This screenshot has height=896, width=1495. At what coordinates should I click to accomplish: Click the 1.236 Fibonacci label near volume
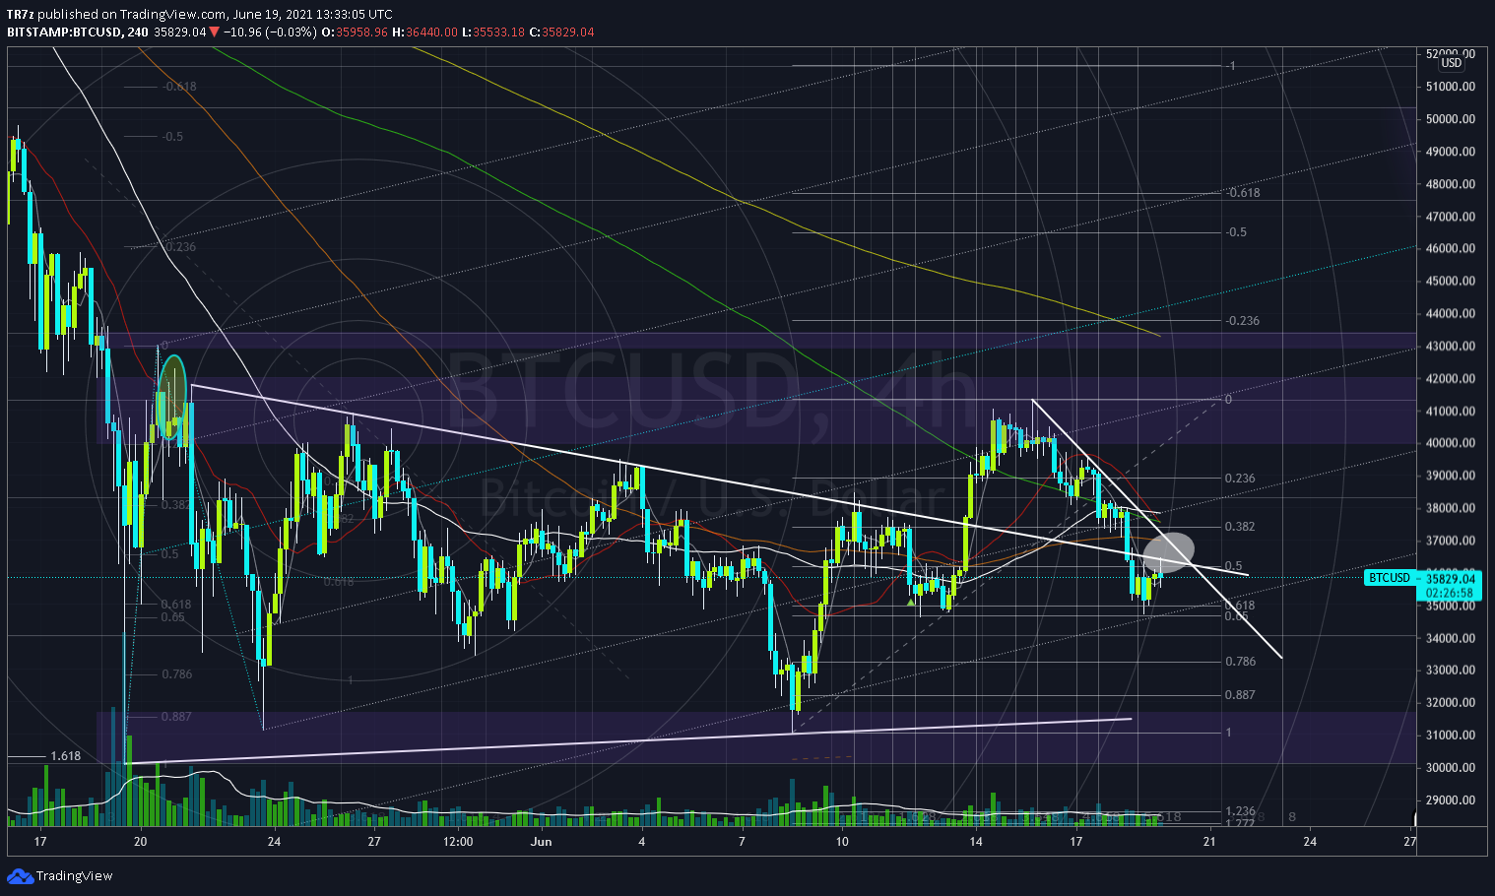coord(1240,811)
